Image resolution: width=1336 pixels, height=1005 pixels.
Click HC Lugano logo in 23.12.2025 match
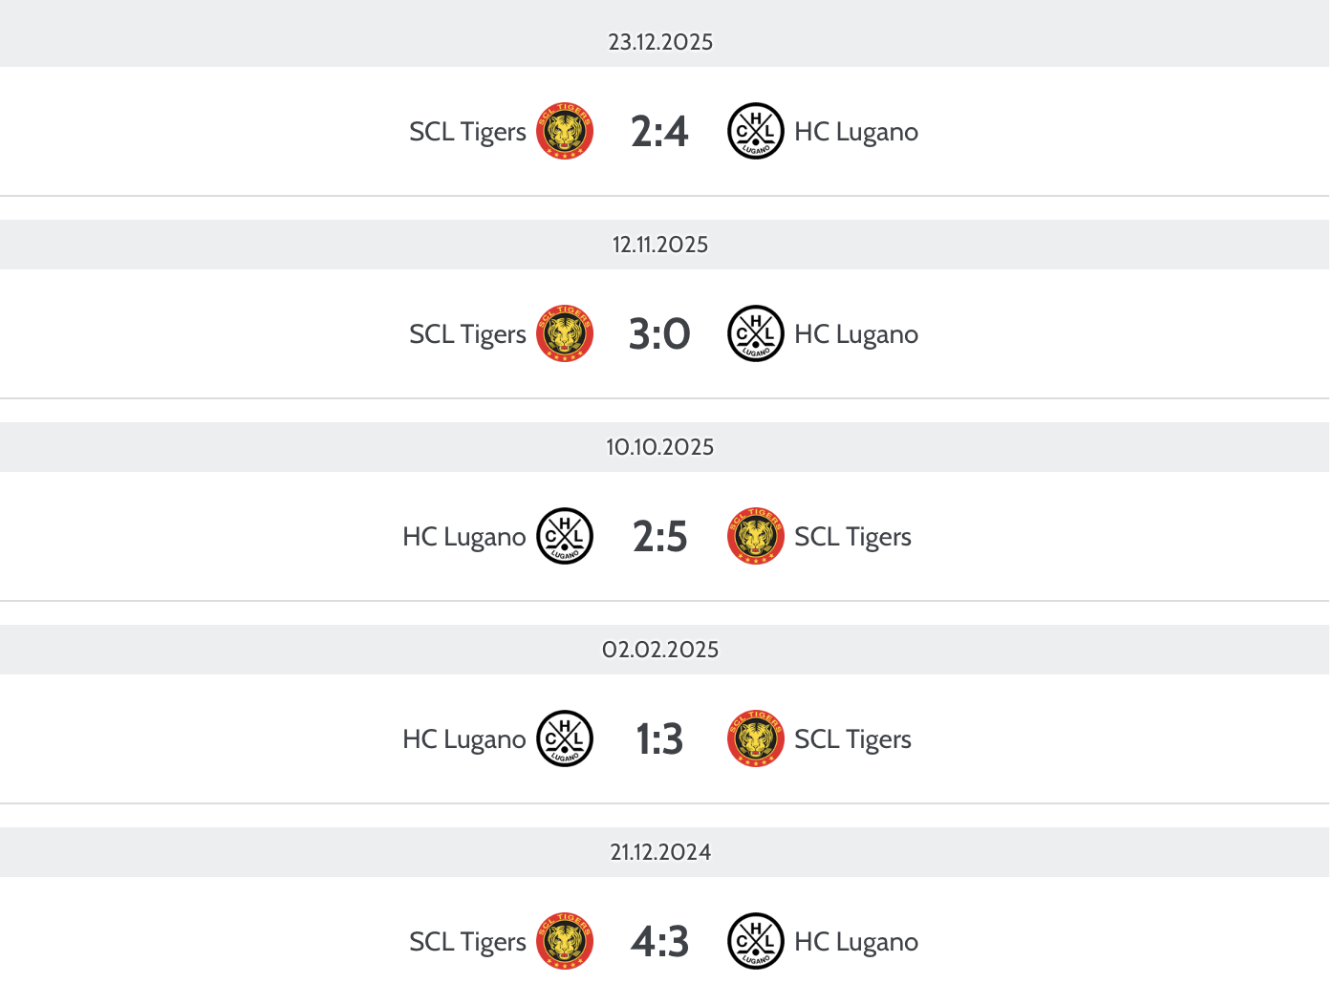click(756, 131)
